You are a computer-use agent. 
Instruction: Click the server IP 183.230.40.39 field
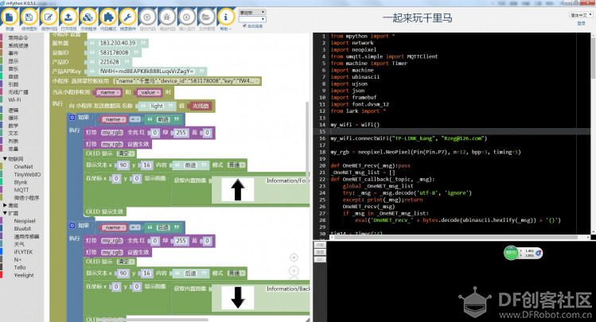(x=118, y=43)
